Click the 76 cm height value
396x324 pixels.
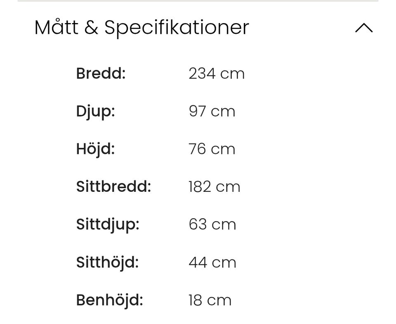tap(212, 149)
